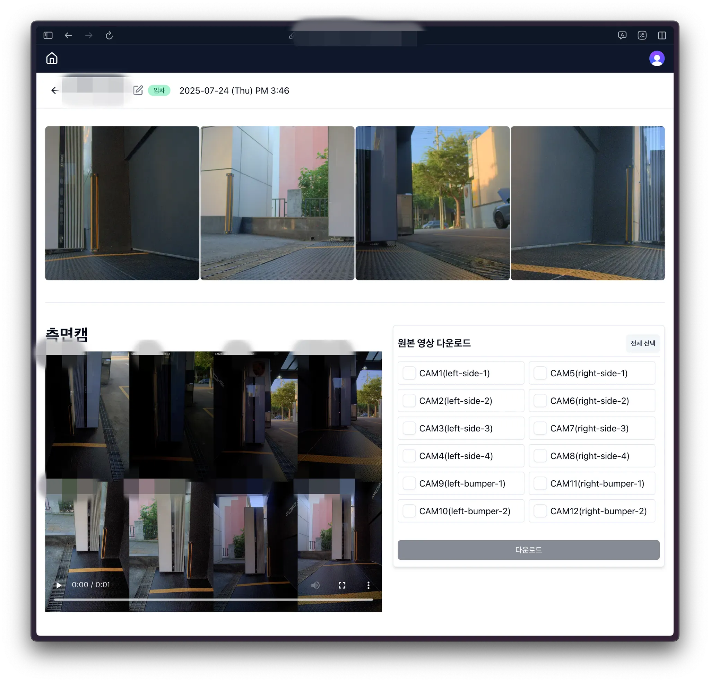
Task: Open video more options menu
Action: [x=368, y=585]
